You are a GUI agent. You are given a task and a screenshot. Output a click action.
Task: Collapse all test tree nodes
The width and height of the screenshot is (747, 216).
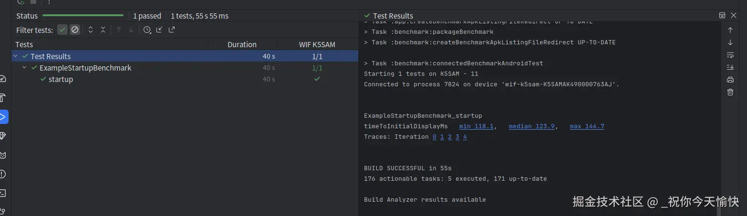pyautogui.click(x=103, y=30)
